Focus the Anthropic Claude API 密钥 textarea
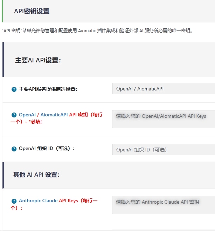Viewport: 215px width, 231px height. click(x=164, y=205)
